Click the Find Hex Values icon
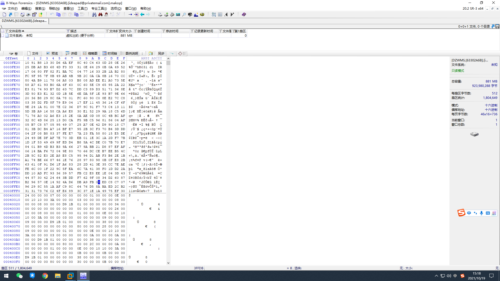This screenshot has height=281, width=500. (106, 15)
